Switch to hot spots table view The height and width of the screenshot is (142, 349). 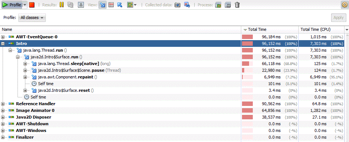pos(111,5)
